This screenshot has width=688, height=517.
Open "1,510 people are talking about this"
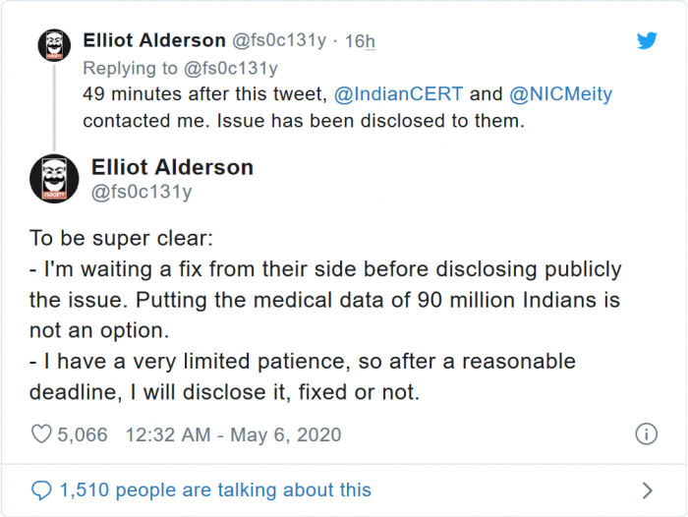click(x=214, y=489)
